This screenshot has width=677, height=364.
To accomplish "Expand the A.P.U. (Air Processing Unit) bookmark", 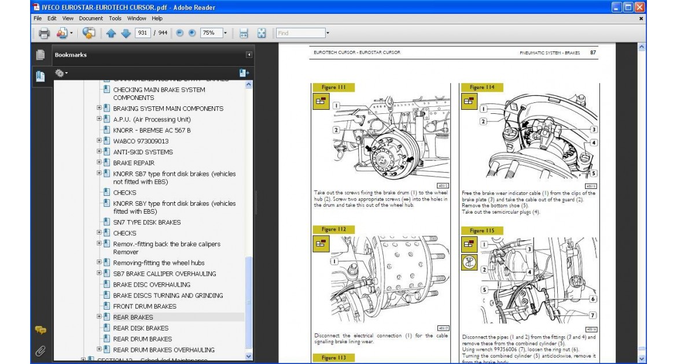I will (99, 118).
